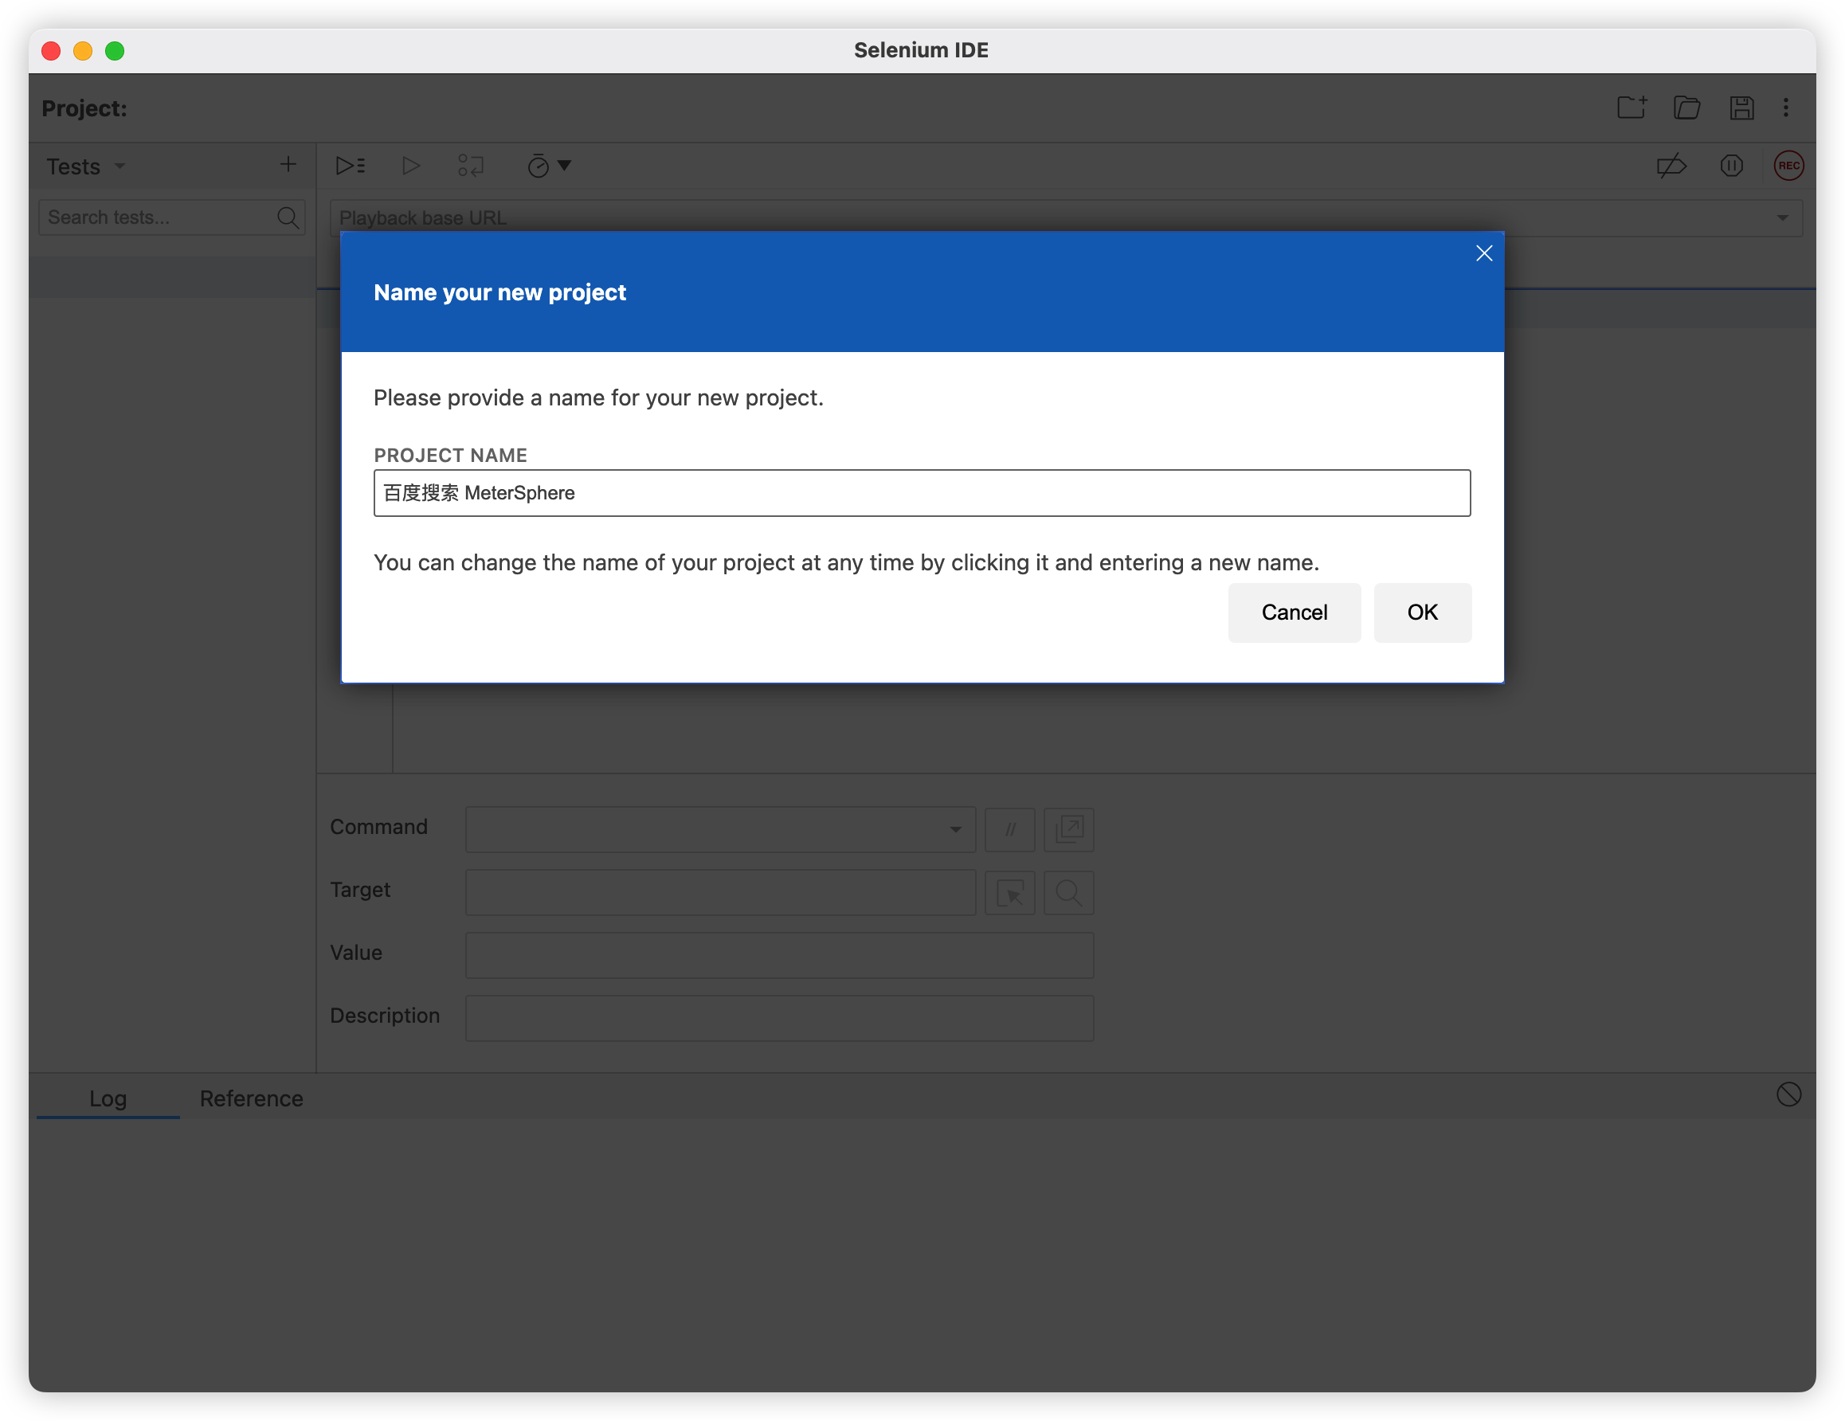The width and height of the screenshot is (1845, 1421).
Task: Expand the Tests view dropdown
Action: [x=120, y=166]
